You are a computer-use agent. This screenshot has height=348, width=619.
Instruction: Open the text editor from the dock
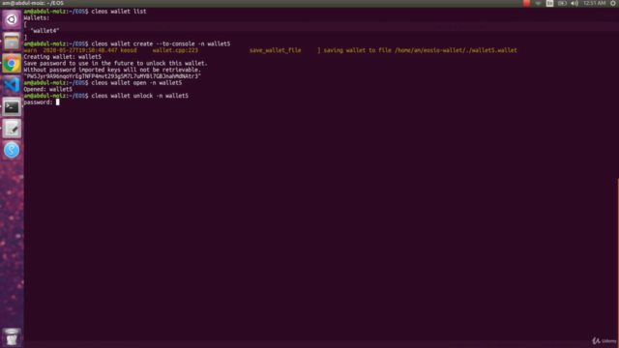(12, 129)
